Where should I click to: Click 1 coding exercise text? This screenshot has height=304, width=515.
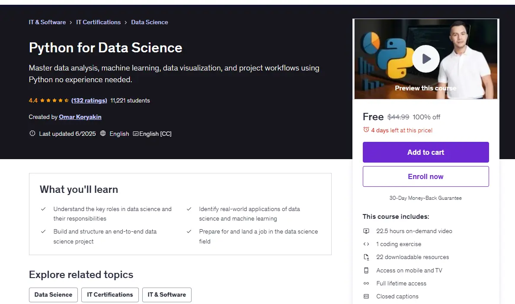click(399, 244)
